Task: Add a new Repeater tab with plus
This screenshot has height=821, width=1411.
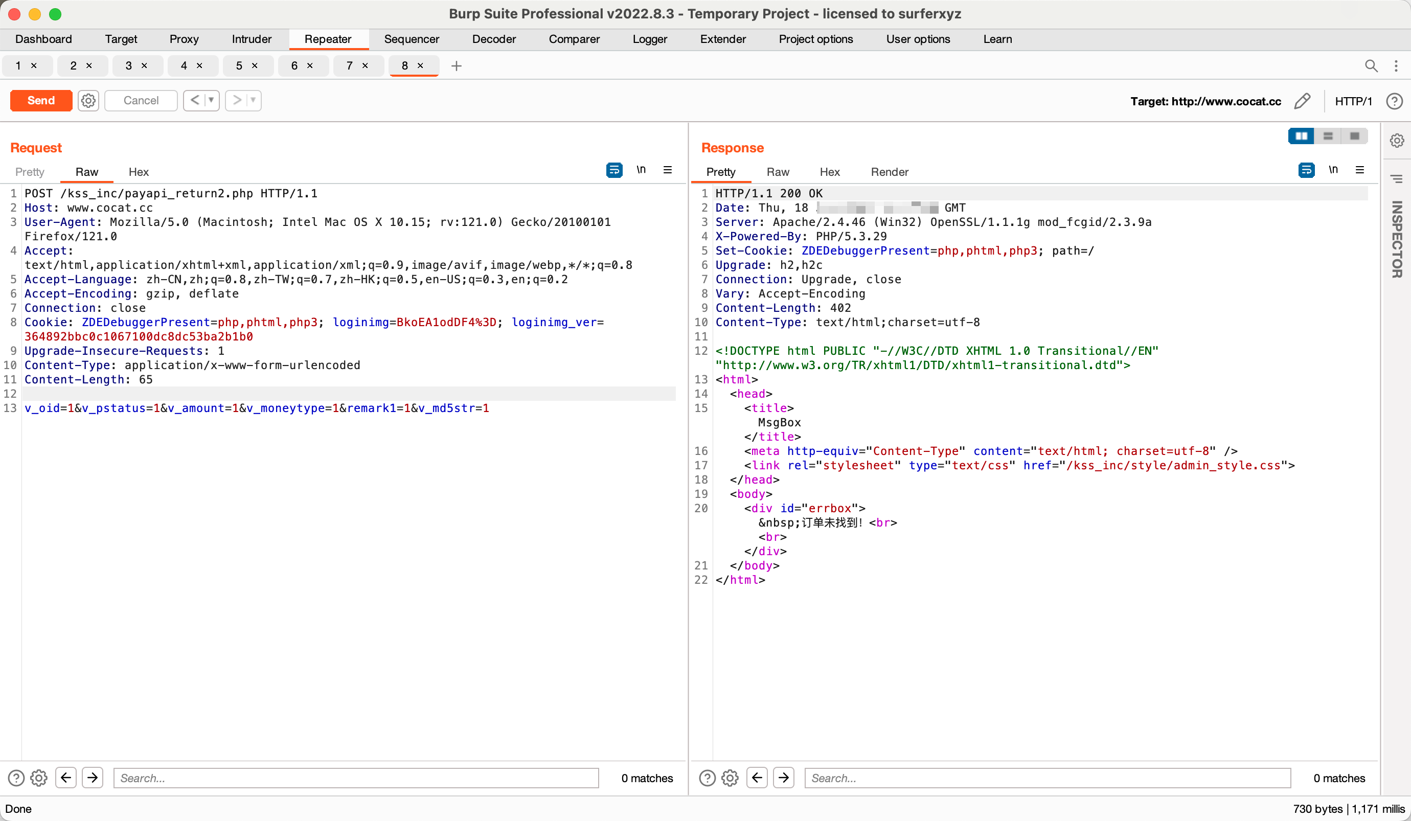Action: tap(457, 66)
